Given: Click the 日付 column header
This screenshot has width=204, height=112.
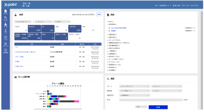Looking at the screenshot, I should pos(95,44).
